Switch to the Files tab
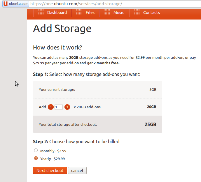This screenshot has height=182, width=201. point(90,13)
